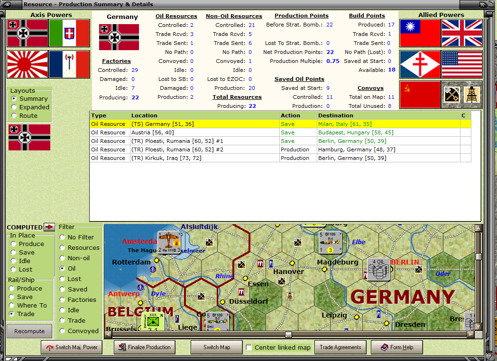Viewport: 497px width, 361px height.
Task: Click the Switch Map button
Action: (x=217, y=347)
